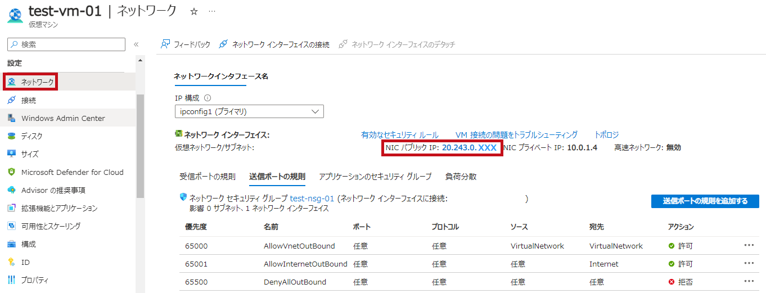
Task: Open プロパティ in the sidebar menu
Action: coord(35,280)
